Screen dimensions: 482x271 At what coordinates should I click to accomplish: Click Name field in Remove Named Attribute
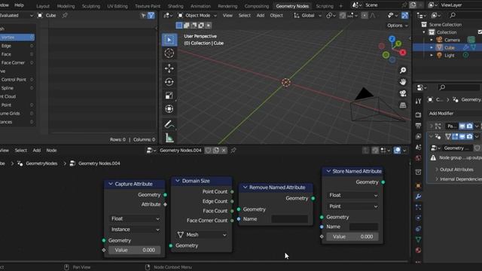289,219
